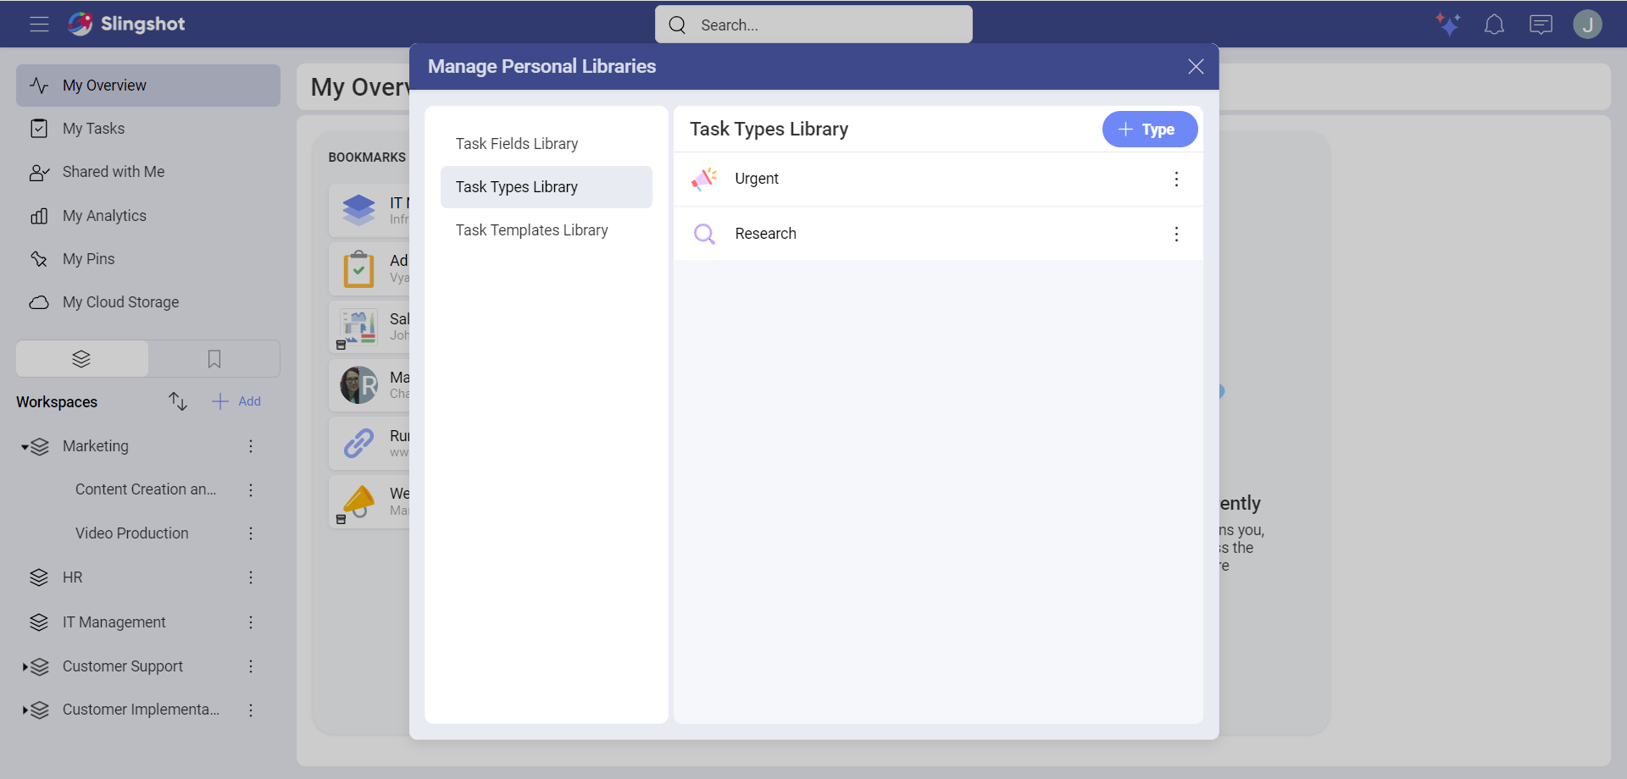Viewport: 1627px width, 779px height.
Task: Expand the Customer Support workspace
Action: (x=25, y=667)
